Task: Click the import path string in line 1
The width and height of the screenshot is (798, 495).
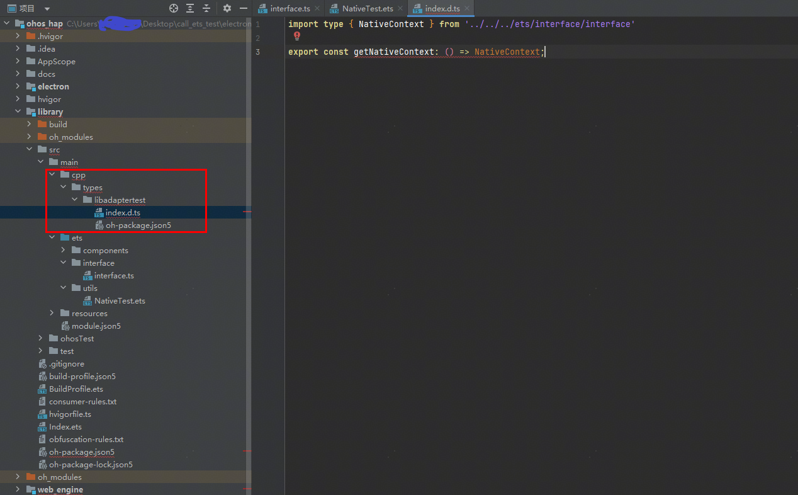Action: (x=550, y=24)
